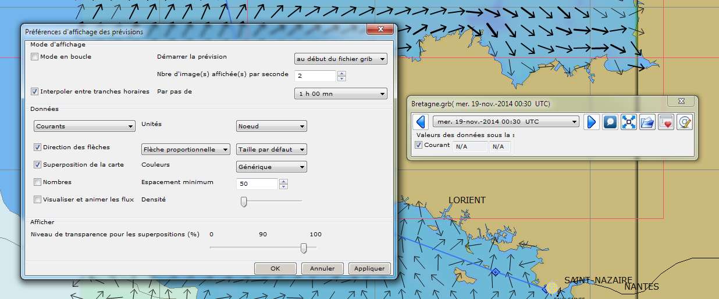
Task: Click NANTES label on the chart
Action: click(642, 287)
